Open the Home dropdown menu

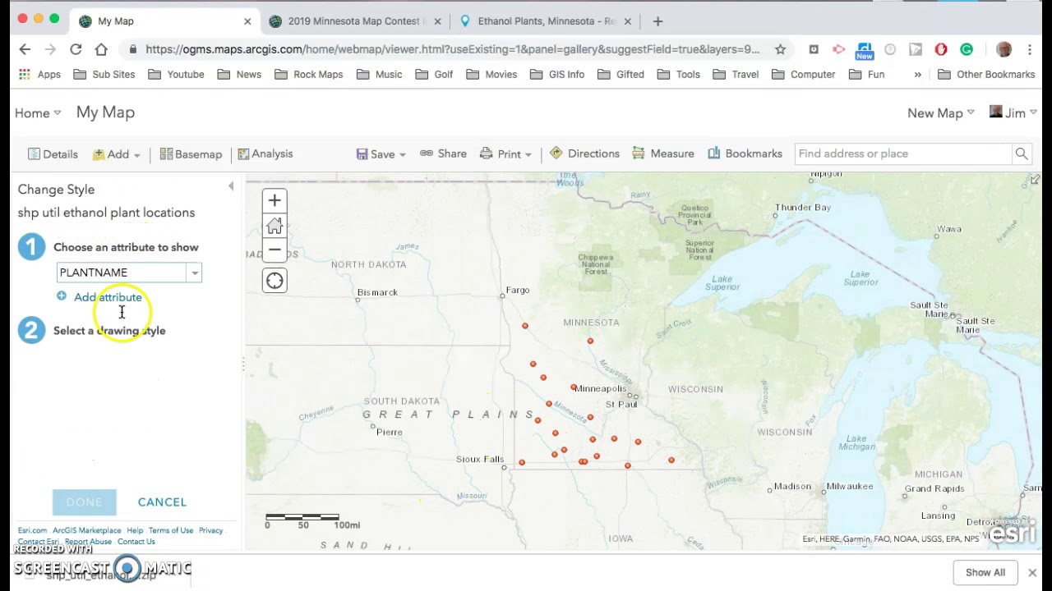click(38, 113)
